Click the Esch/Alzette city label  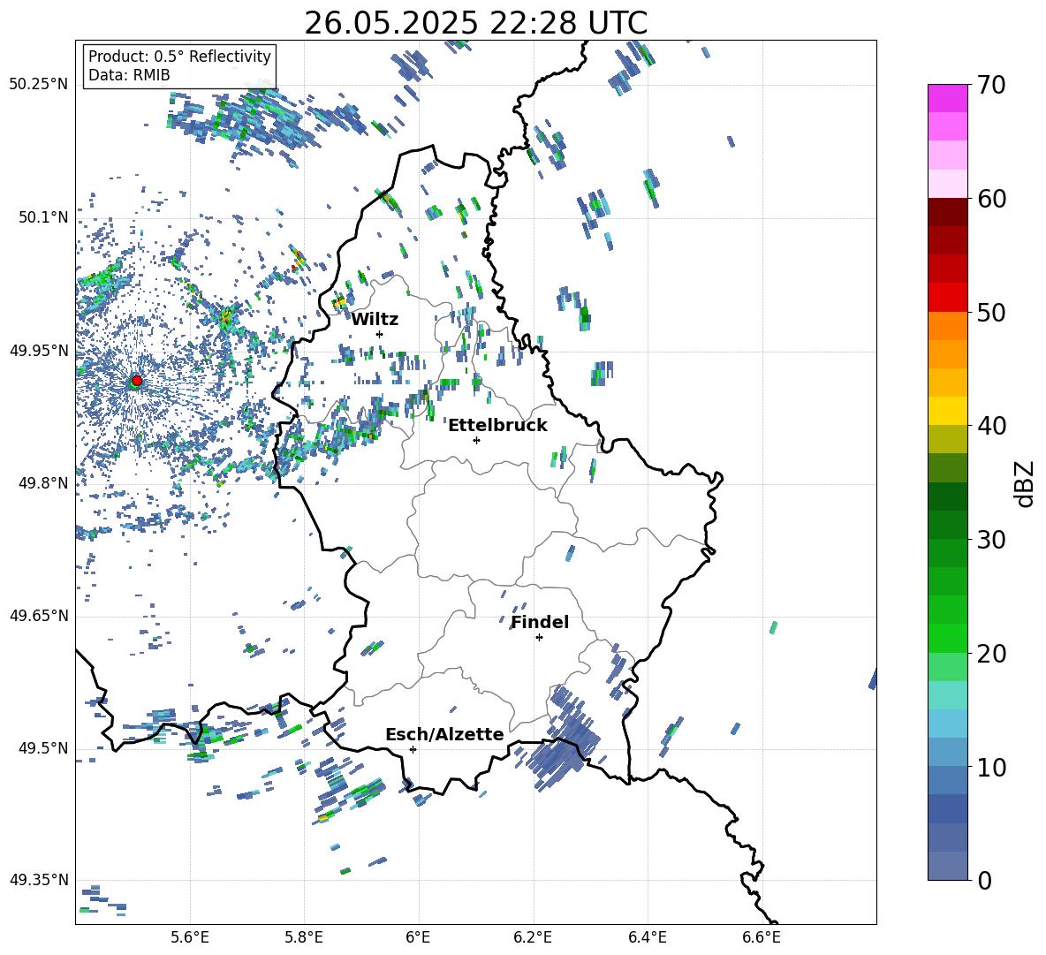click(444, 734)
